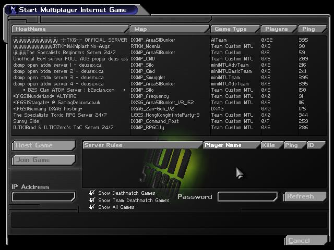This screenshot has height=250, width=334.
Task: Click the DXAG game type cell
Action: point(217,109)
